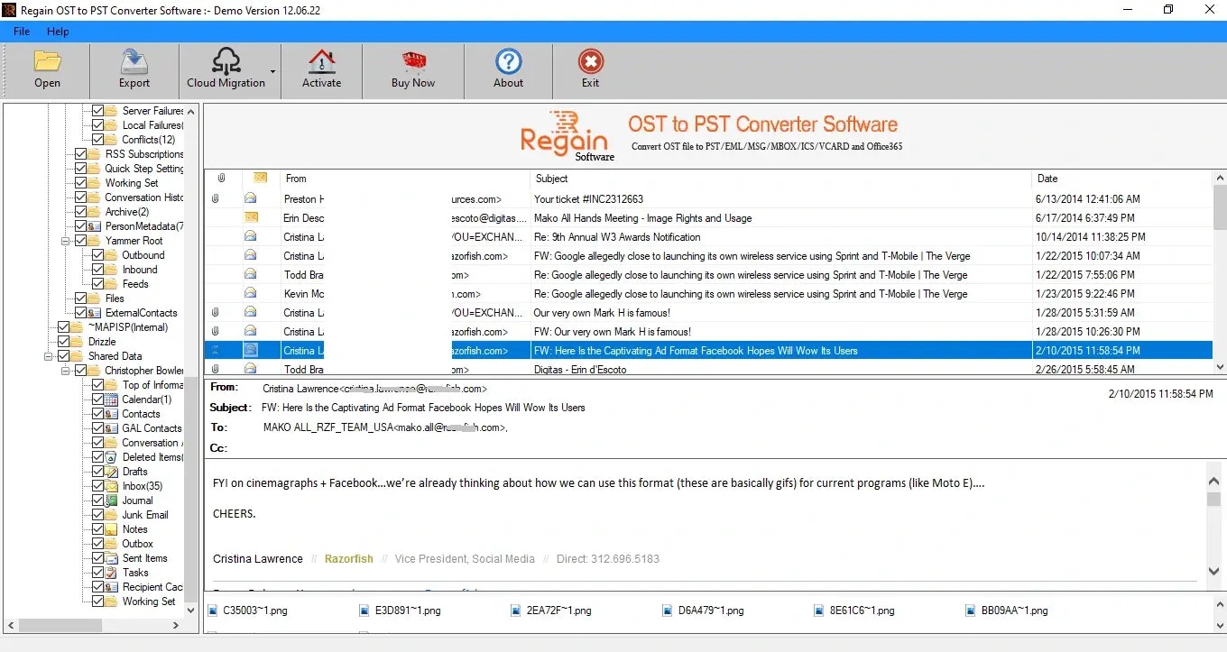This screenshot has width=1227, height=652.
Task: Uncheck the ~MAPISP(Internal) checkbox
Action: [64, 327]
